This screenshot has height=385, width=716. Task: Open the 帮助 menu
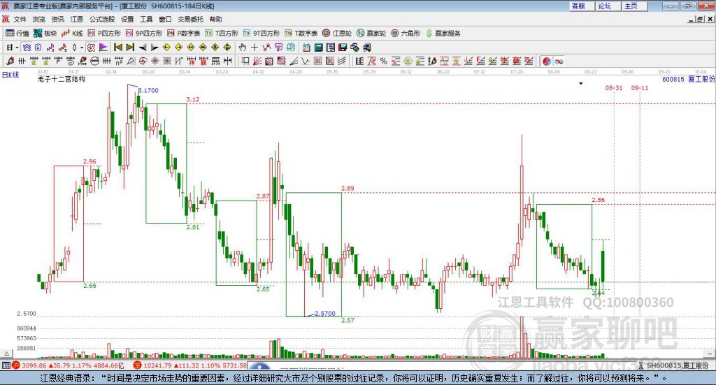pyautogui.click(x=215, y=19)
